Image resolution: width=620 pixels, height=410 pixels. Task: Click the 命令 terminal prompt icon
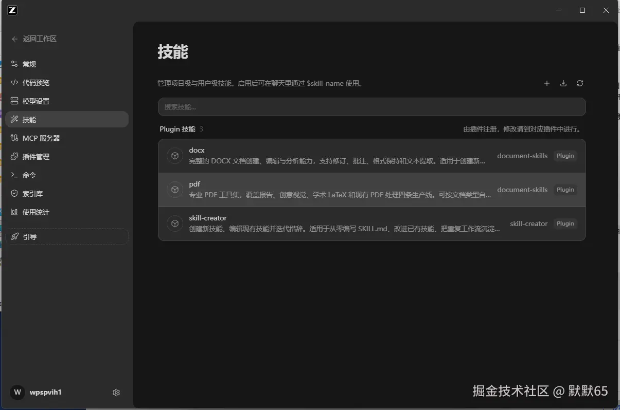(14, 175)
